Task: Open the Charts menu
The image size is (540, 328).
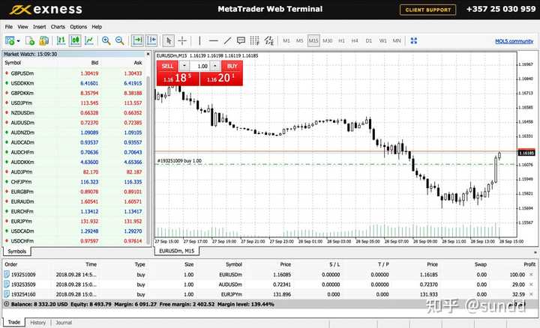Action: pos(58,27)
